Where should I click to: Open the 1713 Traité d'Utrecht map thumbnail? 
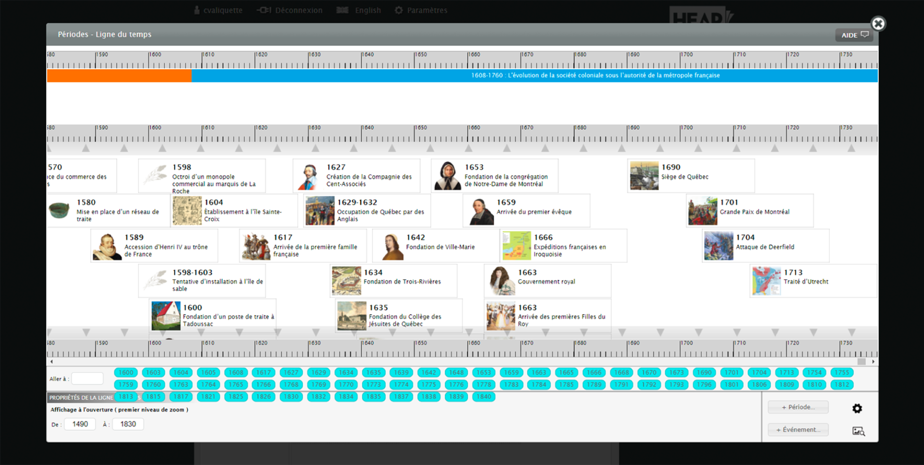pyautogui.click(x=766, y=281)
